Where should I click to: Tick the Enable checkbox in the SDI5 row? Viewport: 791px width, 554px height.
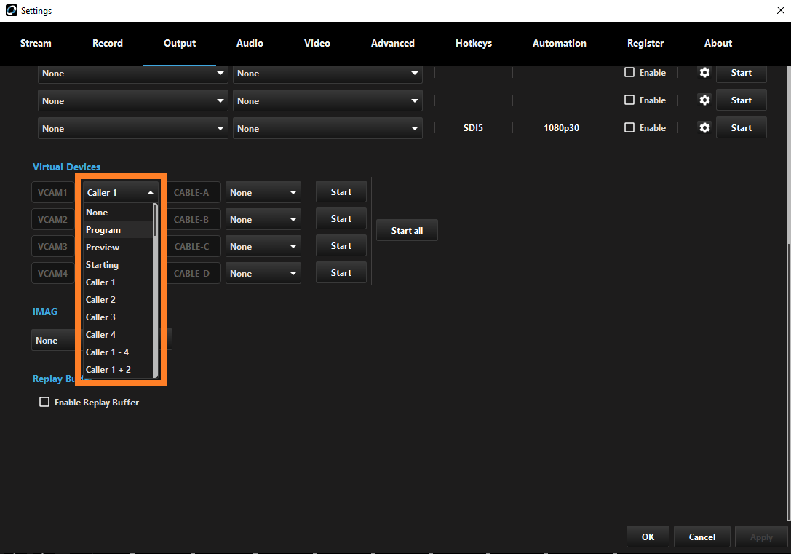click(x=629, y=127)
